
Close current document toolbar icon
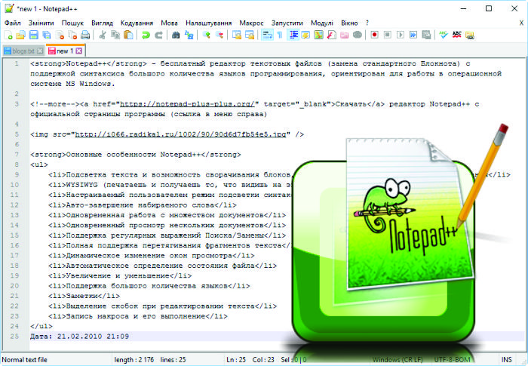point(60,35)
